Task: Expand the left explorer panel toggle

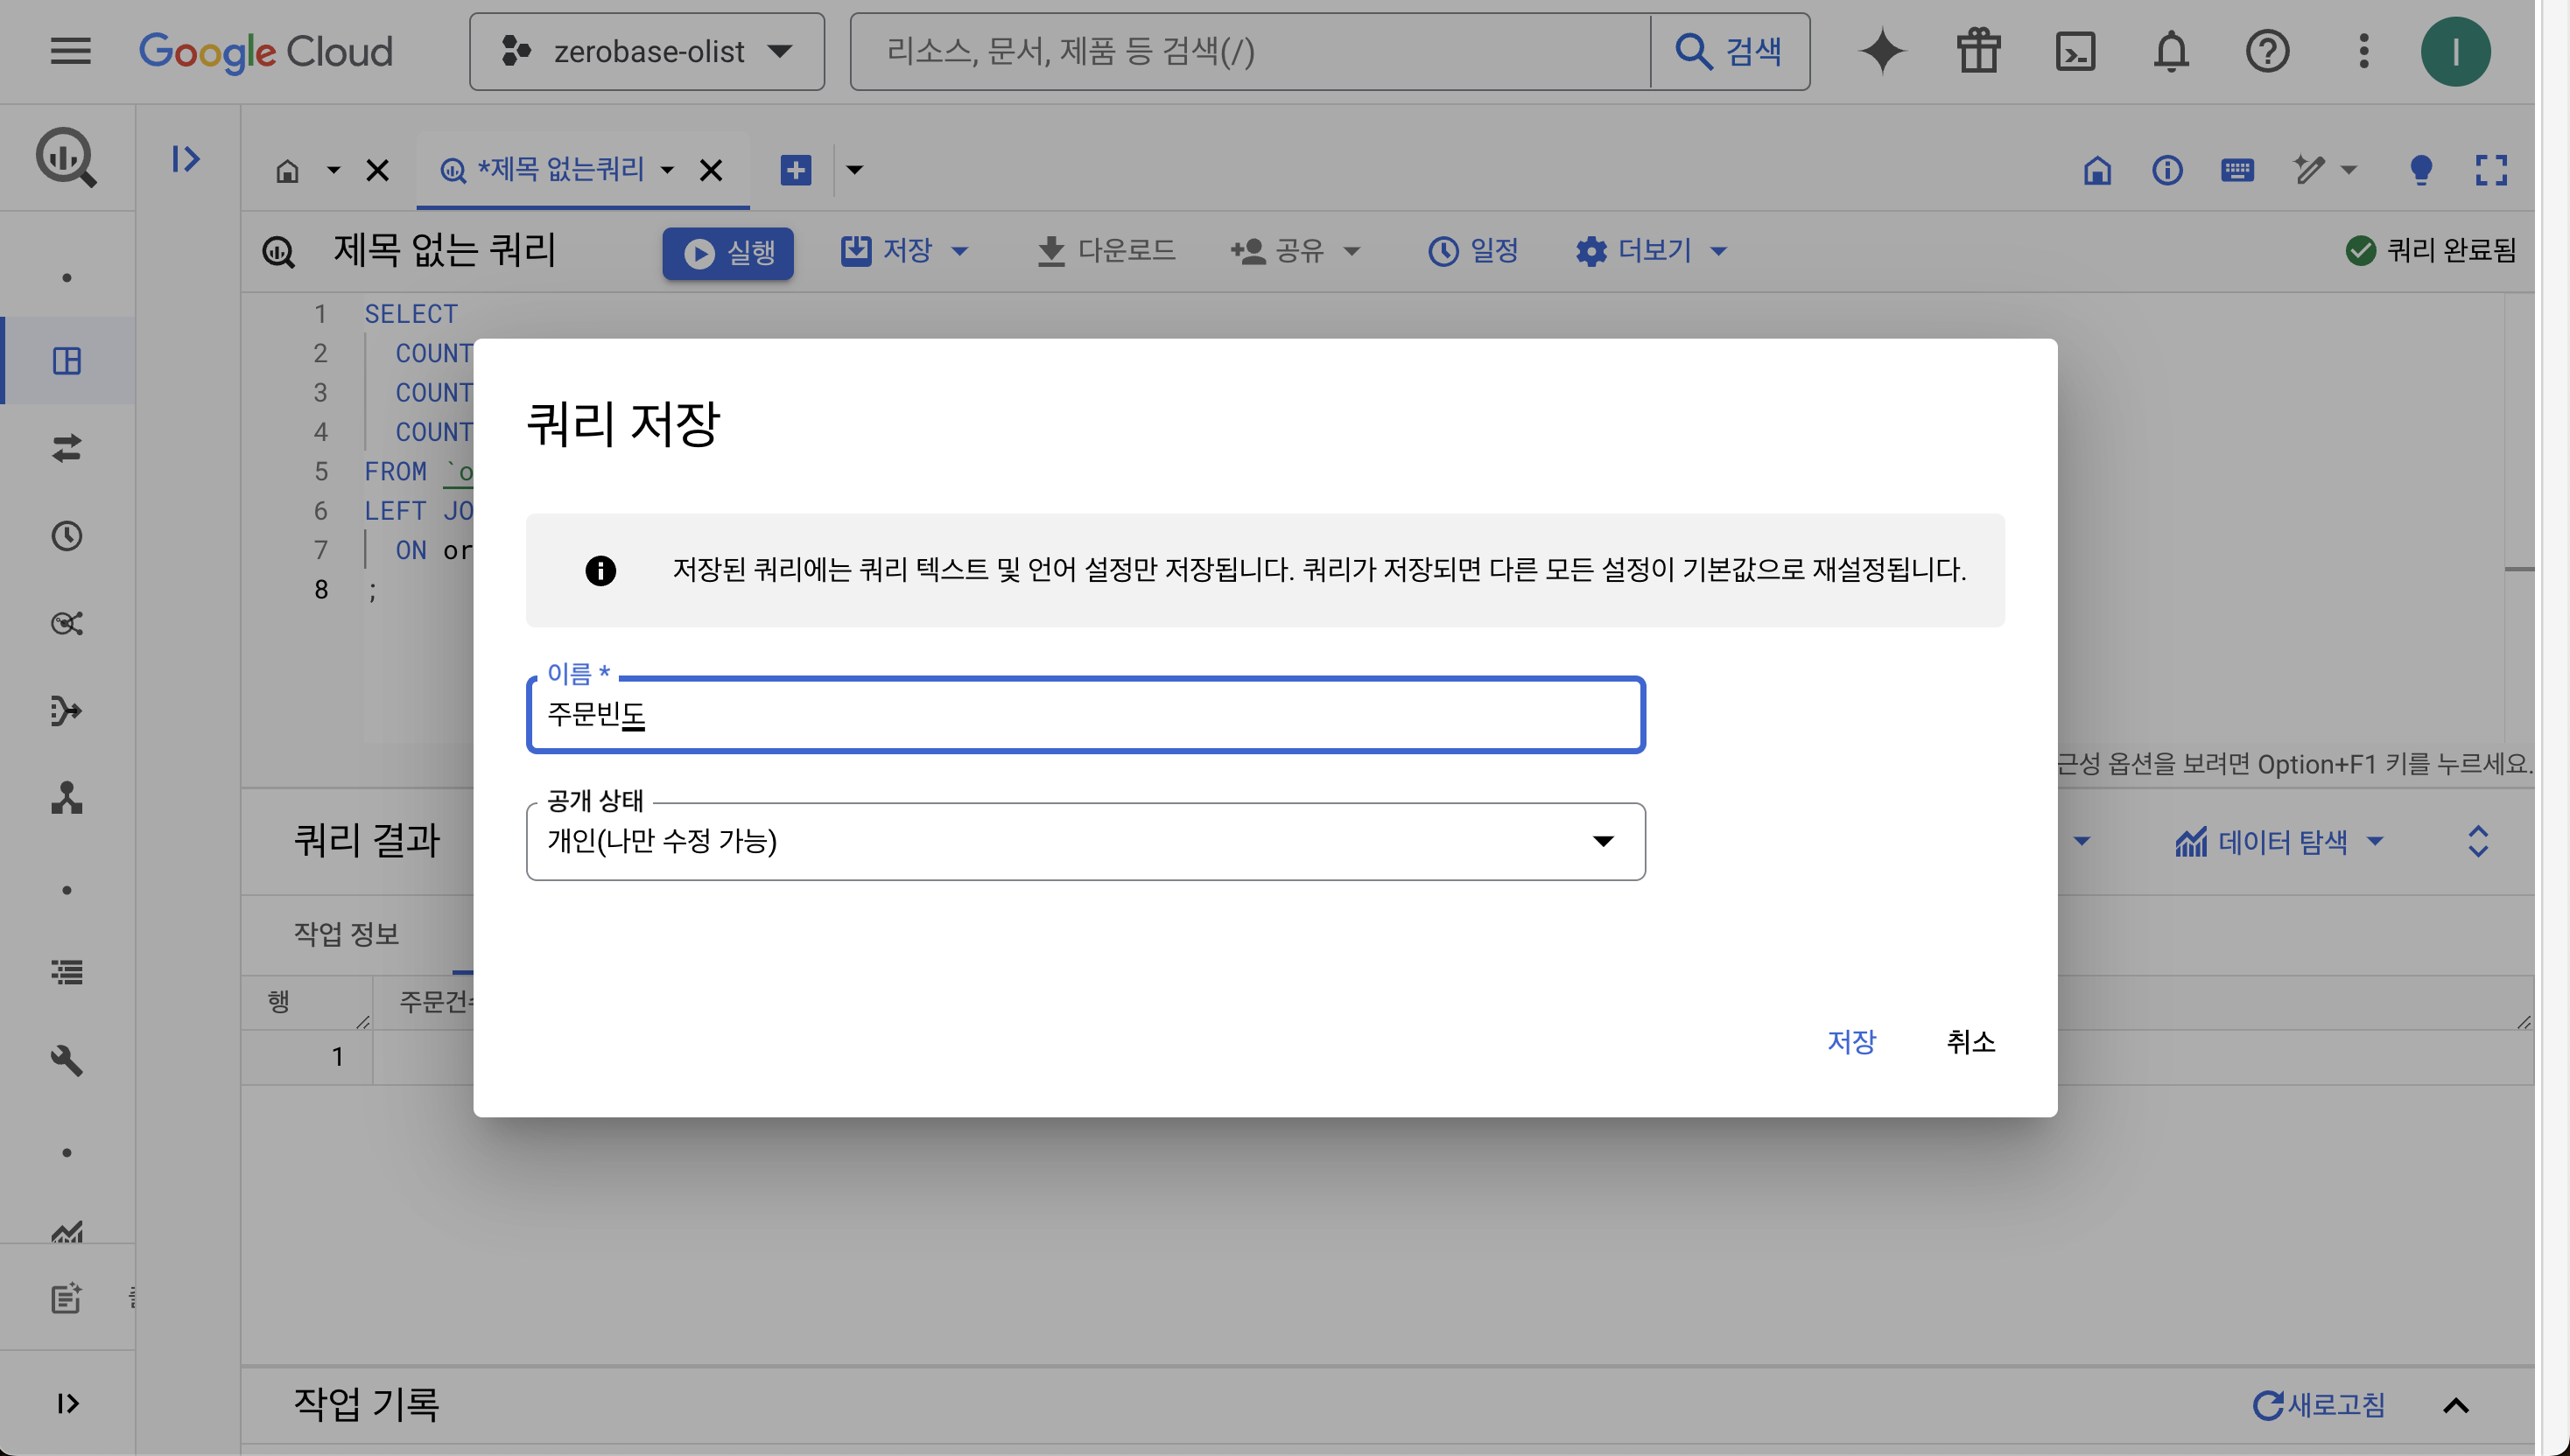Action: click(185, 159)
